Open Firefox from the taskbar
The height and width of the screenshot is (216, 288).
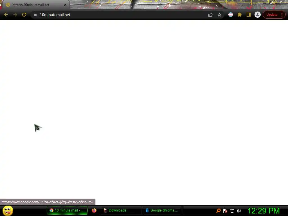point(94,210)
